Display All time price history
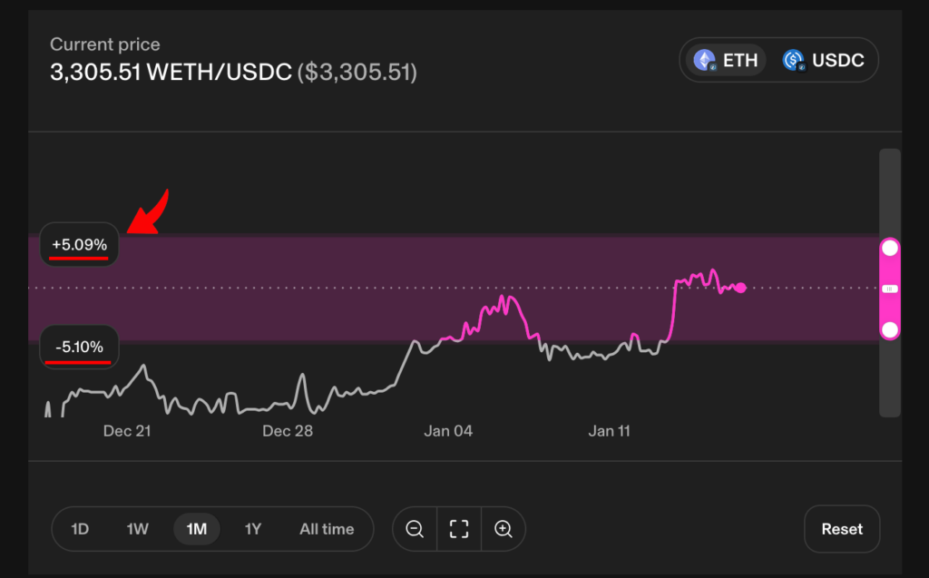 point(327,529)
